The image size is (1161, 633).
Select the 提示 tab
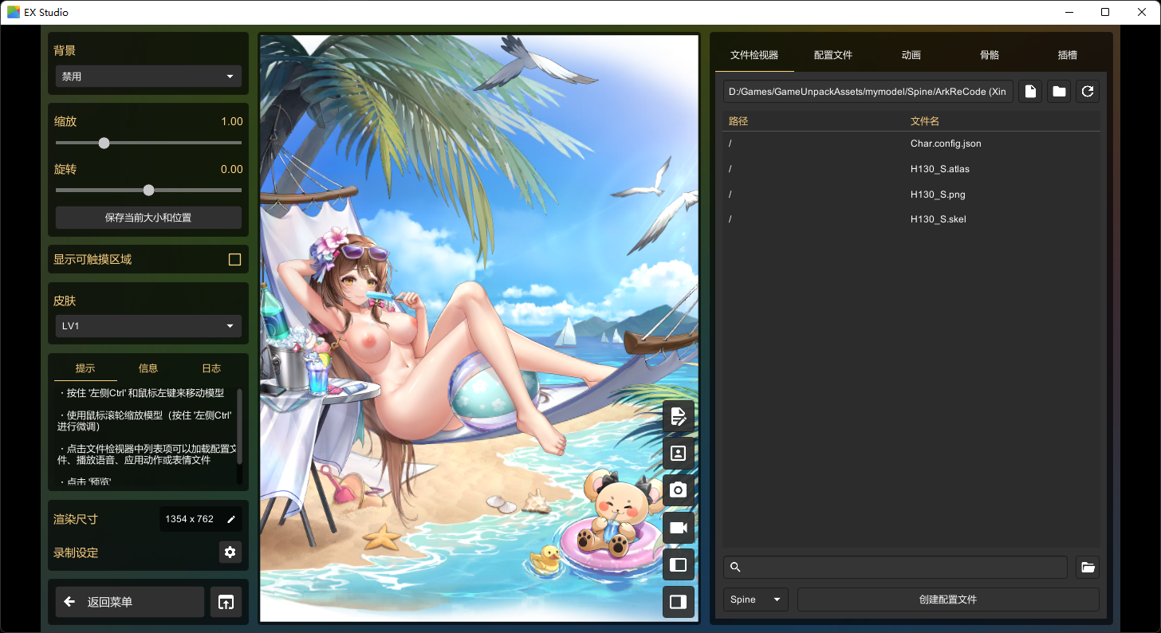85,368
